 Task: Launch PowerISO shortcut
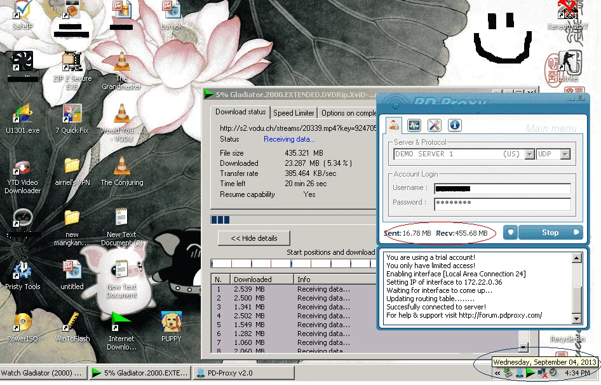(x=22, y=328)
